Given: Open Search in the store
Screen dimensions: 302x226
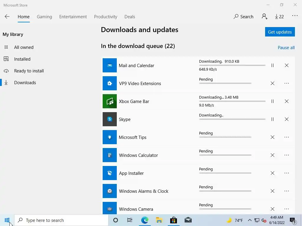Looking at the screenshot, I should [243, 16].
